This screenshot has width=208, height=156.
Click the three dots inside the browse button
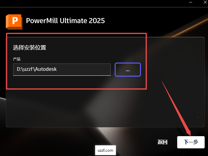[x=128, y=71]
